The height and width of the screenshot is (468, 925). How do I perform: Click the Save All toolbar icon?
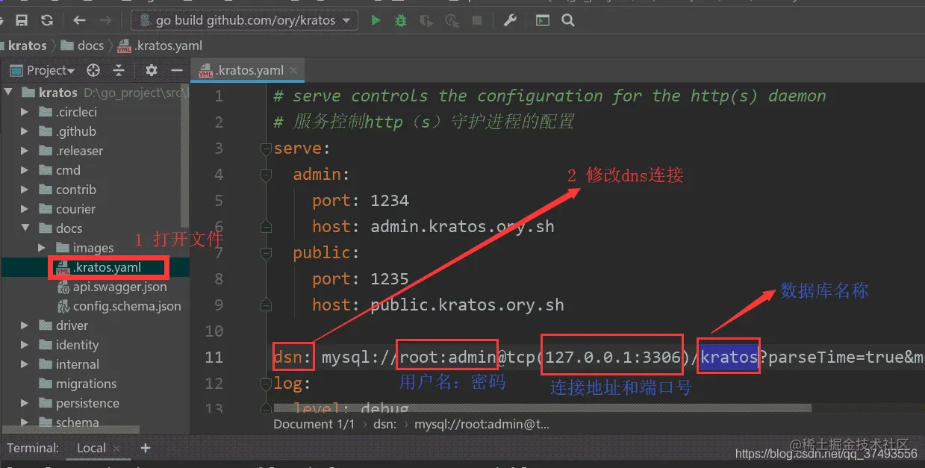tap(22, 20)
